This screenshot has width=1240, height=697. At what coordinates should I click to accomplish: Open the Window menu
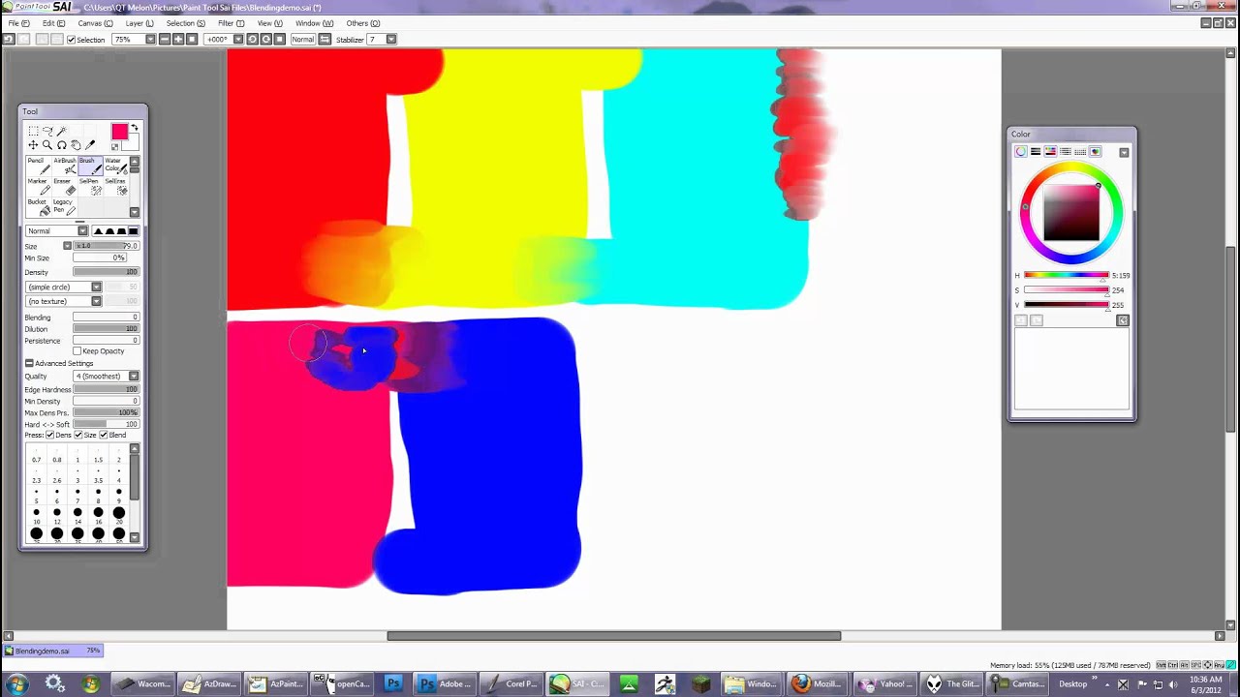click(314, 23)
